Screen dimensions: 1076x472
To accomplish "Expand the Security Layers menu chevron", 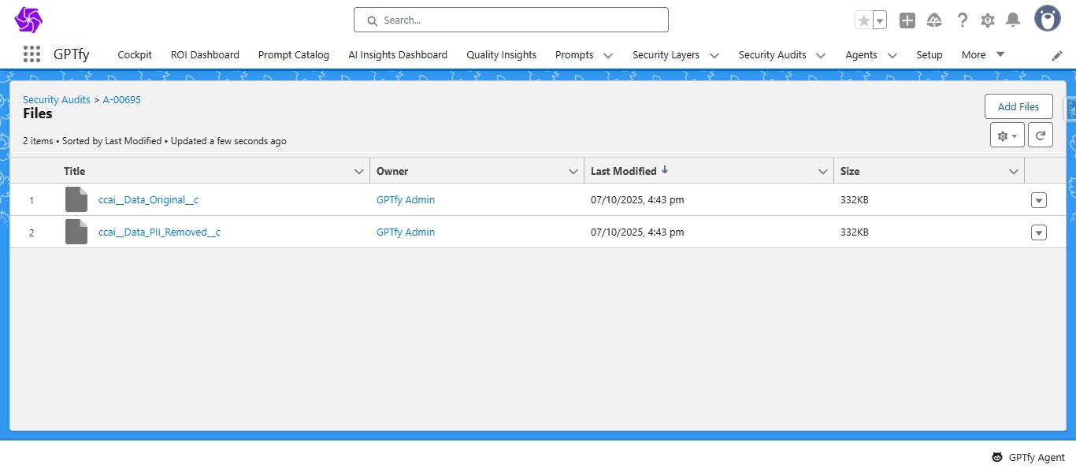I will coord(714,55).
